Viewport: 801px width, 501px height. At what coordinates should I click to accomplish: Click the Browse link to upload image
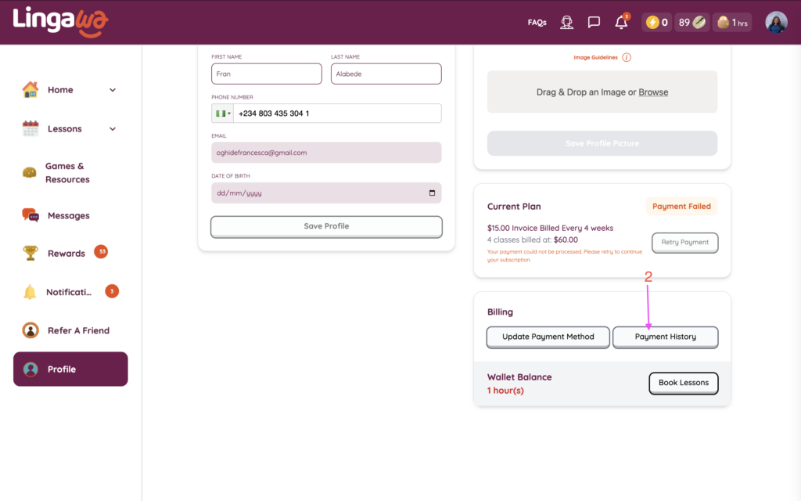[653, 92]
